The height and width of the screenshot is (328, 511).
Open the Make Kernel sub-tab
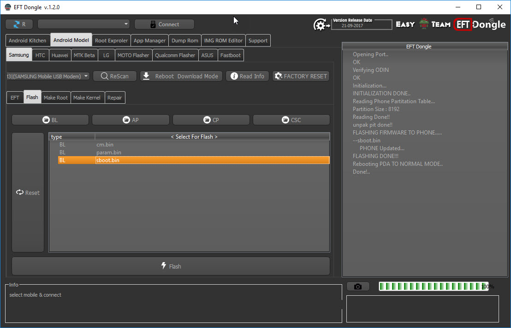(x=87, y=97)
